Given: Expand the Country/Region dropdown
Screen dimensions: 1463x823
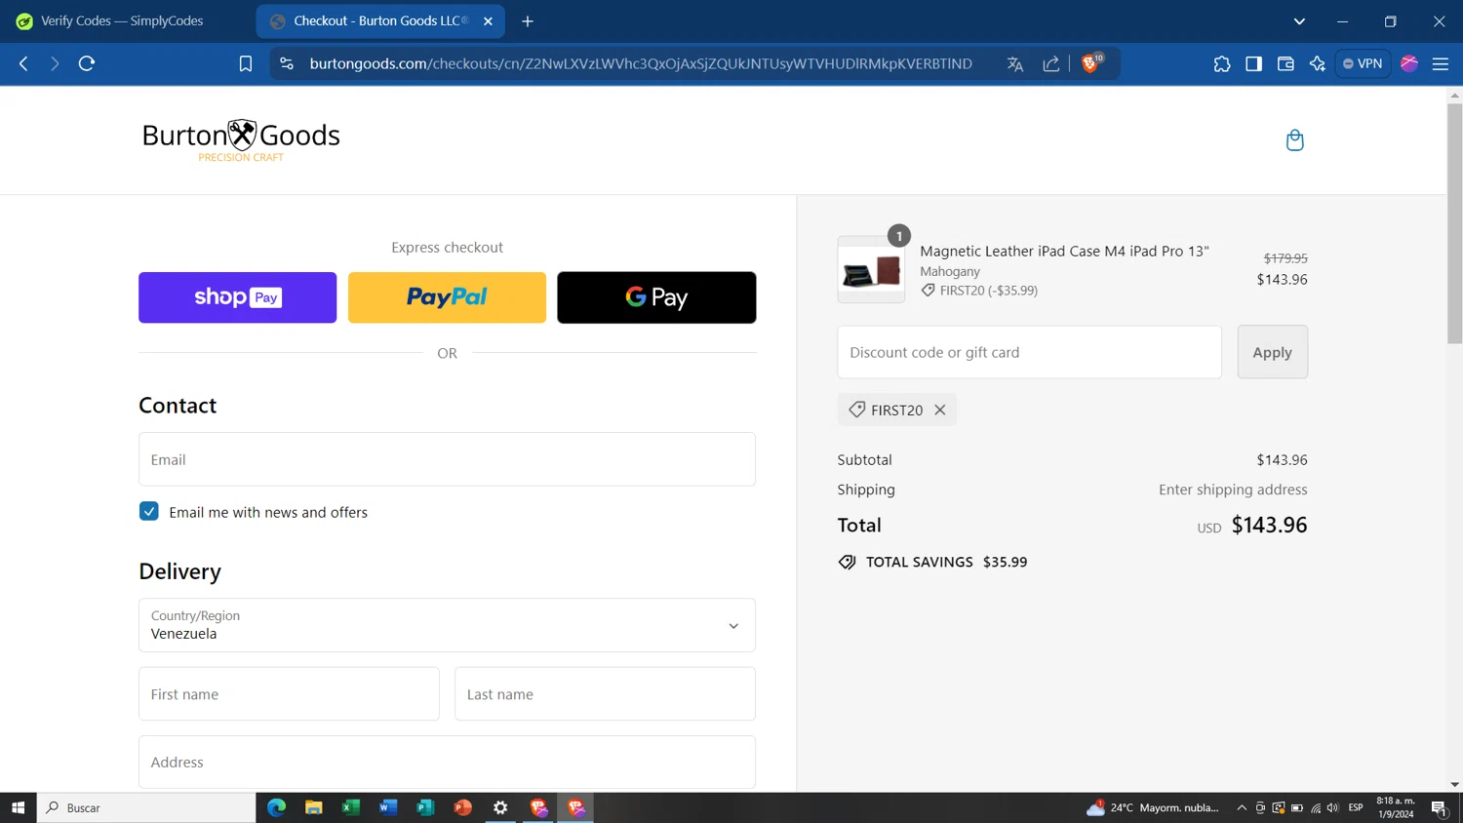Looking at the screenshot, I should (x=447, y=625).
